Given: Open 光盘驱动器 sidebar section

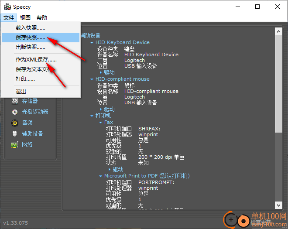Looking at the screenshot, I should [x=35, y=112].
